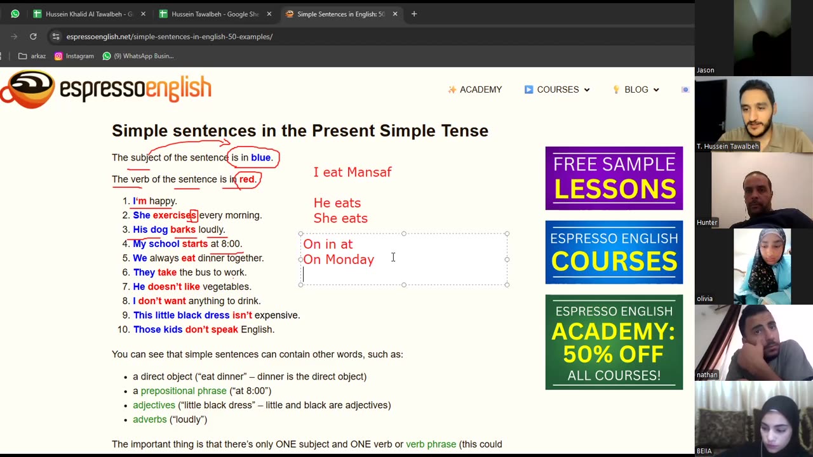Open the ACADEMY menu item
Image resolution: width=813 pixels, height=457 pixels.
click(x=474, y=89)
